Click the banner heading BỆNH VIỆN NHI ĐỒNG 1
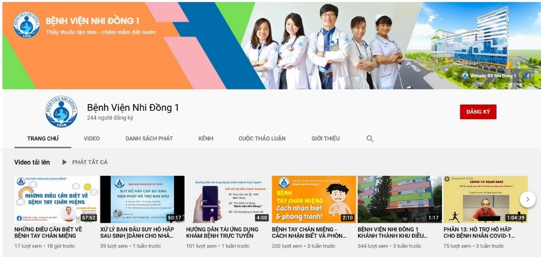 pos(92,21)
